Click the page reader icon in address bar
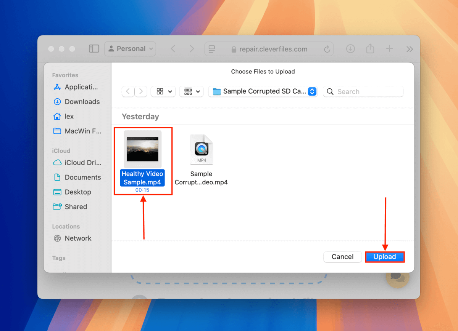Viewport: 458px width, 331px height. pos(212,49)
